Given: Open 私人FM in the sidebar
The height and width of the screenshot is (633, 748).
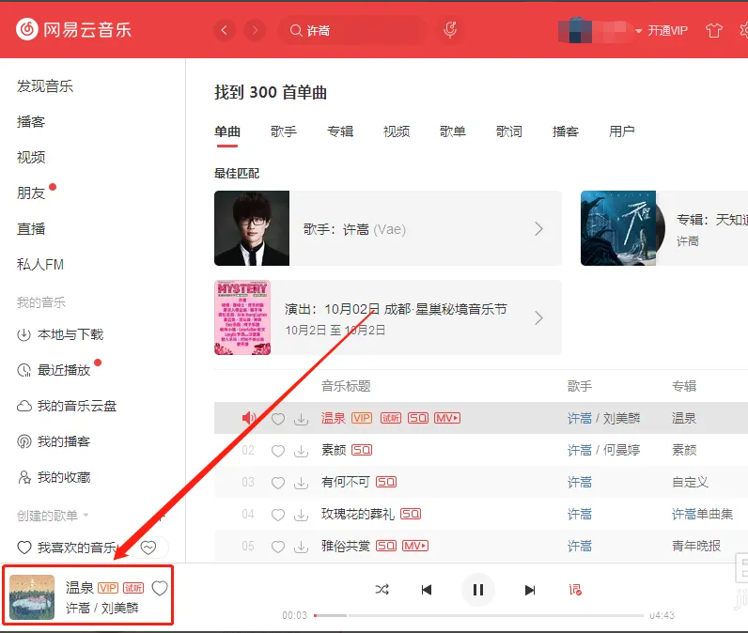Looking at the screenshot, I should pyautogui.click(x=40, y=265).
